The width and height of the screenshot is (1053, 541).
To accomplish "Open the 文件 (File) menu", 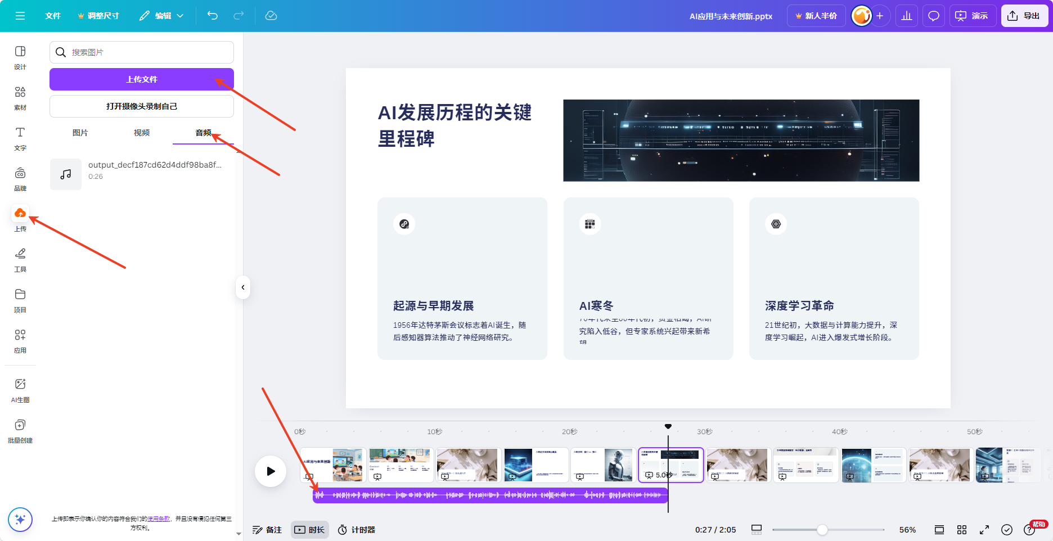I will [x=53, y=16].
